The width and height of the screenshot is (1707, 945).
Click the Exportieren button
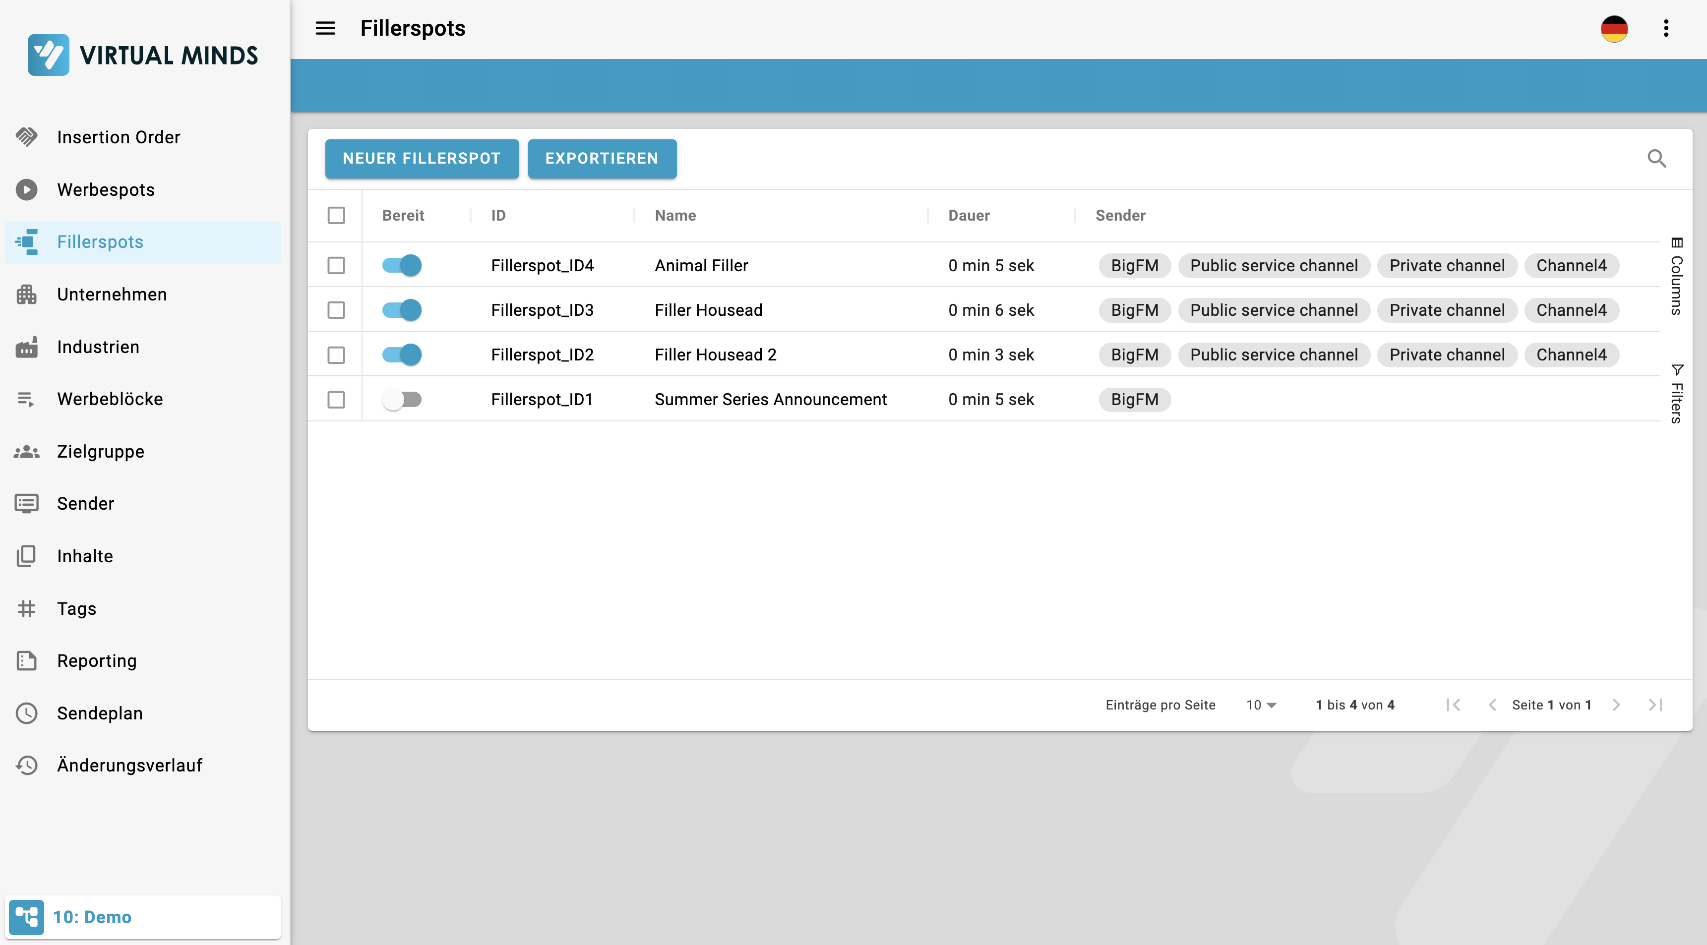click(x=602, y=158)
